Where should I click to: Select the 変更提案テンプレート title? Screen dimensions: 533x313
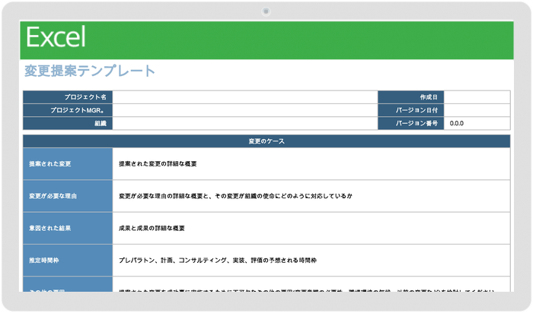(x=90, y=71)
